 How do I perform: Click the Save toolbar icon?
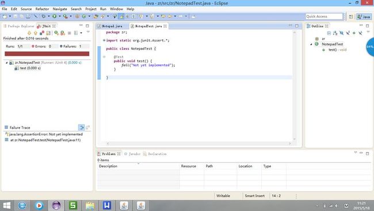pos(16,16)
